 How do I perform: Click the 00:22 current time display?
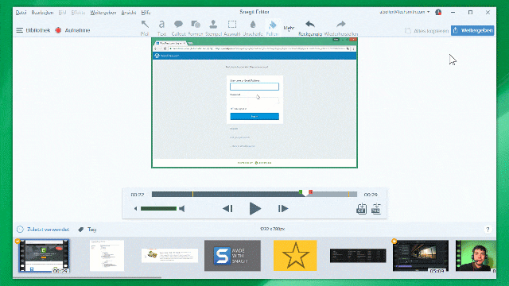click(x=138, y=195)
